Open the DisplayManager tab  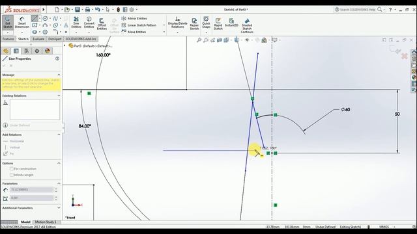(48, 51)
